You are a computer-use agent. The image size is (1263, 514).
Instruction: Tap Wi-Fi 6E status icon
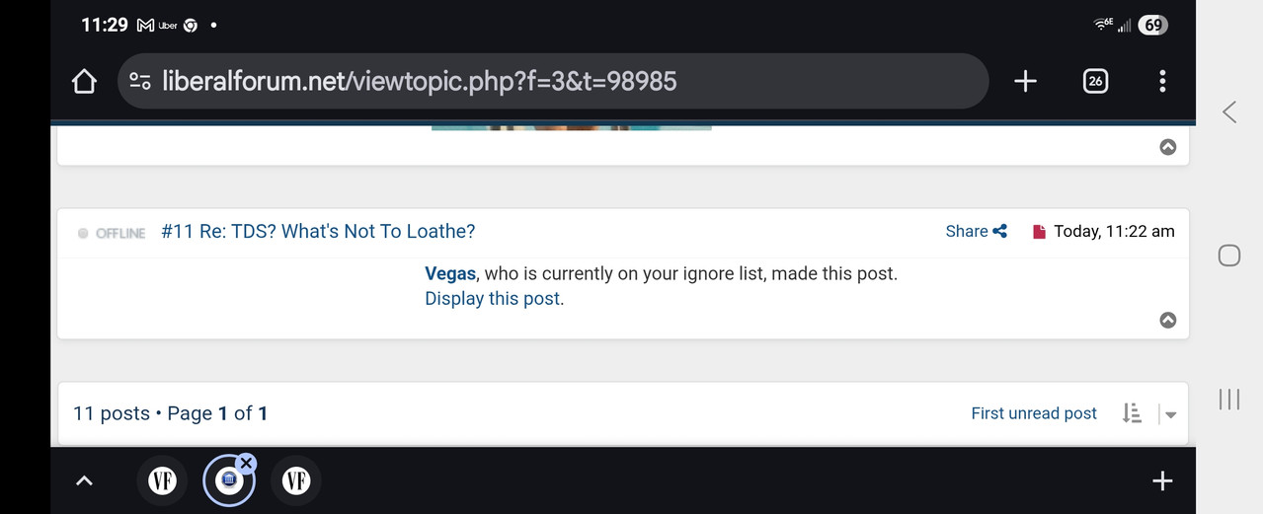click(1103, 25)
